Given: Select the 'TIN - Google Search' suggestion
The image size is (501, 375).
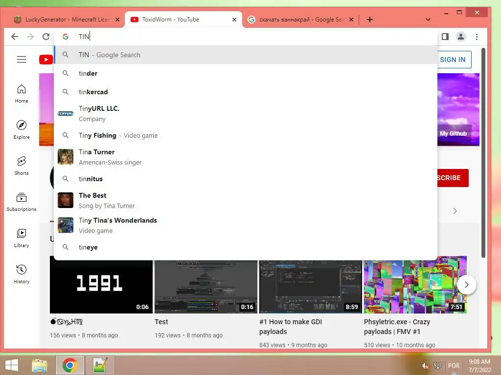Looking at the screenshot, I should (246, 55).
